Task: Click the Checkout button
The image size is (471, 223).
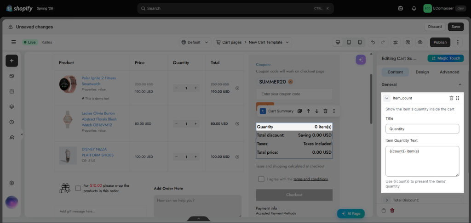Action: coord(294,195)
